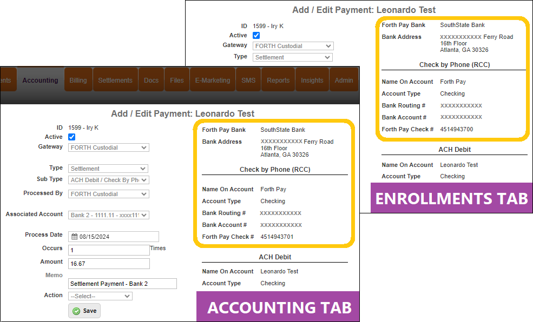Open Type Settlement dropdown in Accounting window
533x322 pixels.
108,169
